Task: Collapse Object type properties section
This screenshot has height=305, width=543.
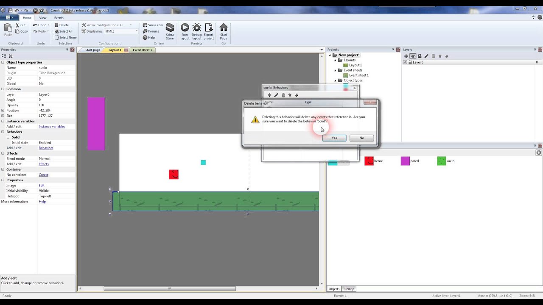Action: point(3,62)
